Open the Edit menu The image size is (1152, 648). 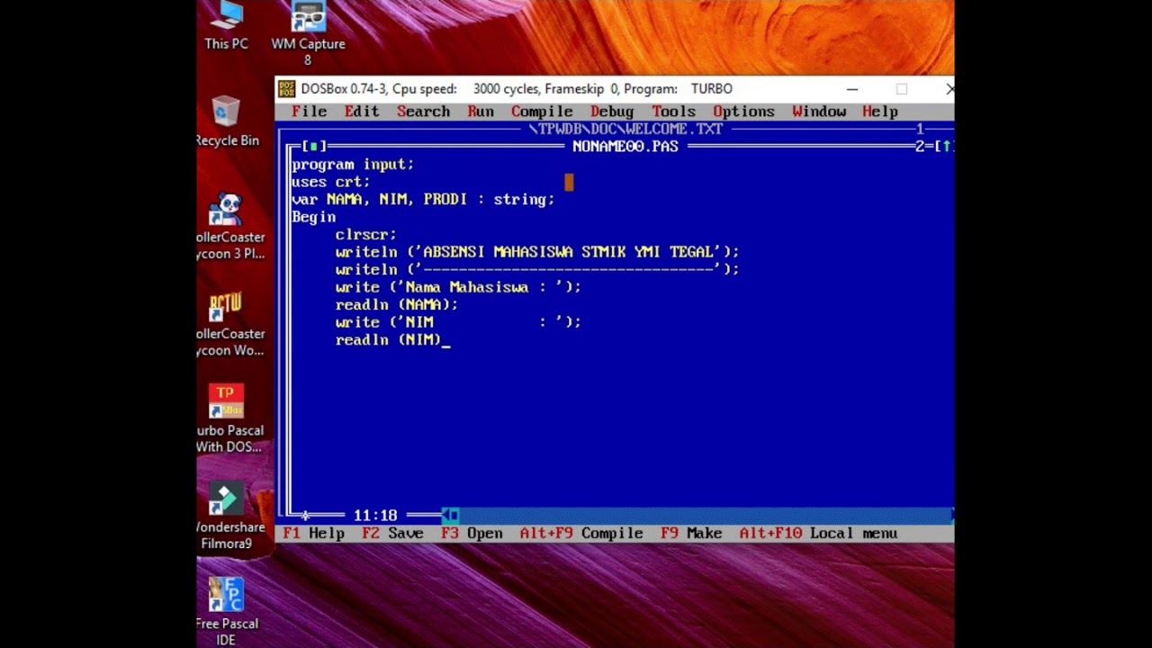tap(361, 112)
